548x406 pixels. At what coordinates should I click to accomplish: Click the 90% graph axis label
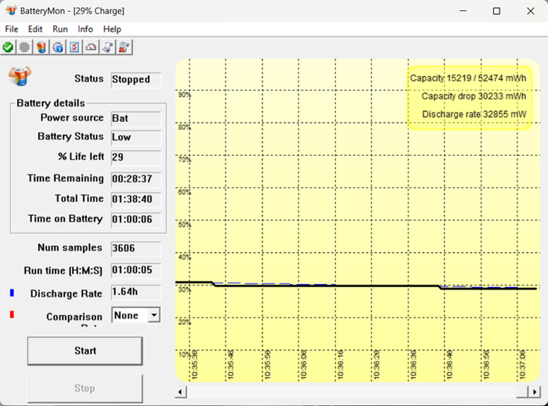point(184,95)
